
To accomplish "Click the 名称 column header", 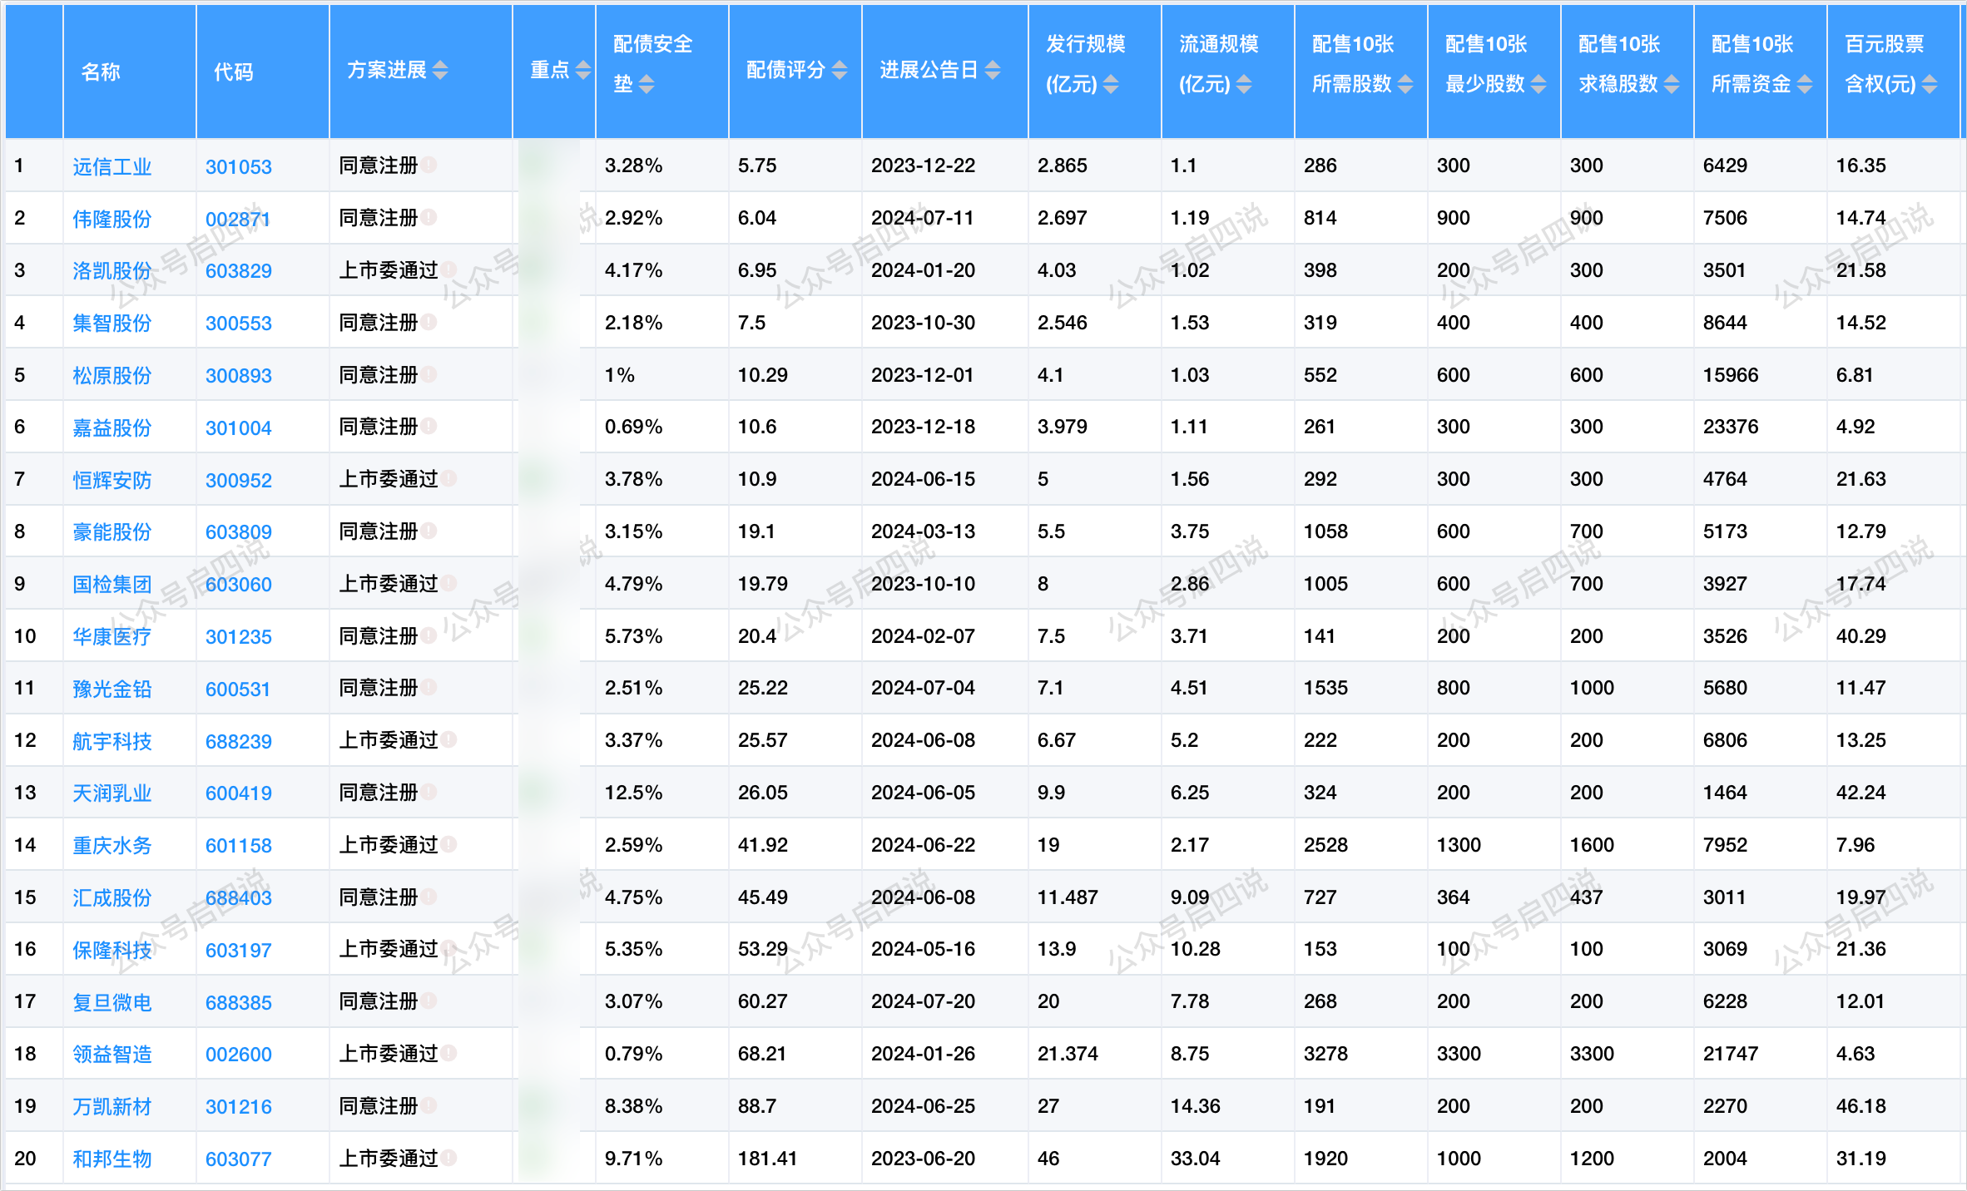I will [101, 72].
